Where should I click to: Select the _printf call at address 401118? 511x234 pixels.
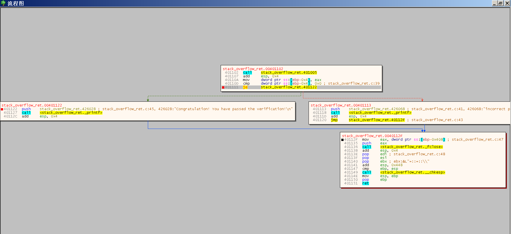pos(380,113)
